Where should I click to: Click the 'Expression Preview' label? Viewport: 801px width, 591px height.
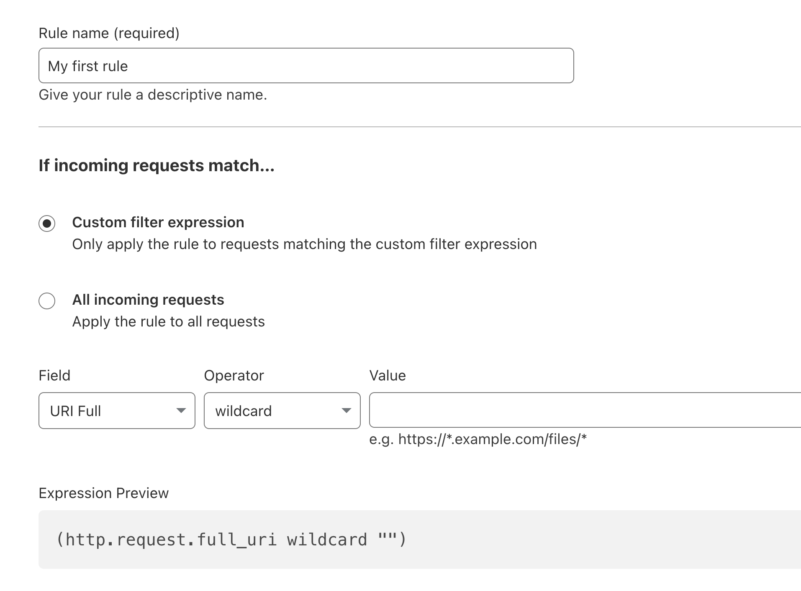[x=103, y=493]
